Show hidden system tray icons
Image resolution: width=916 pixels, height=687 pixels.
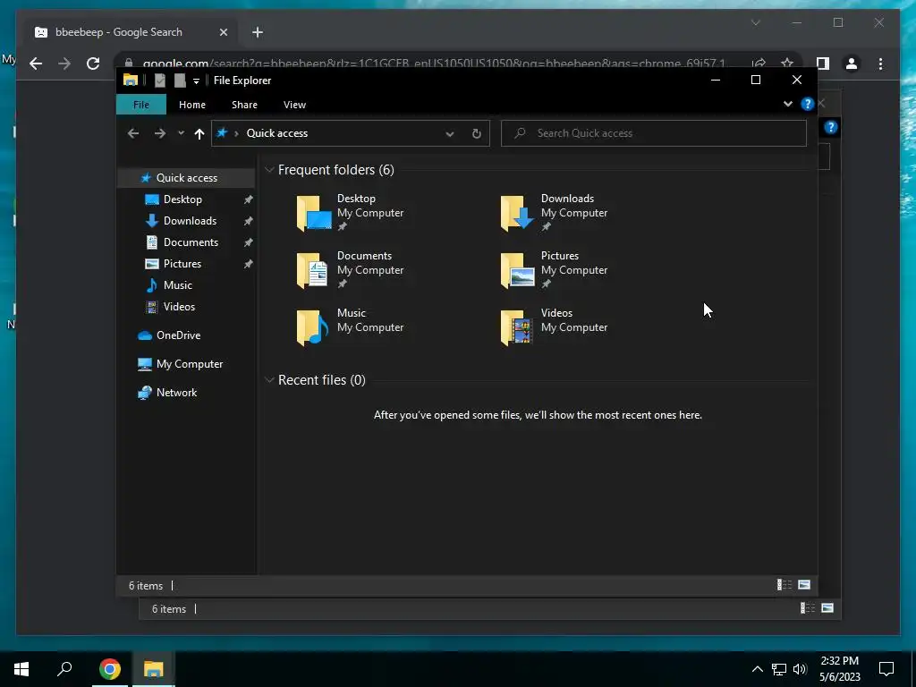[757, 669]
